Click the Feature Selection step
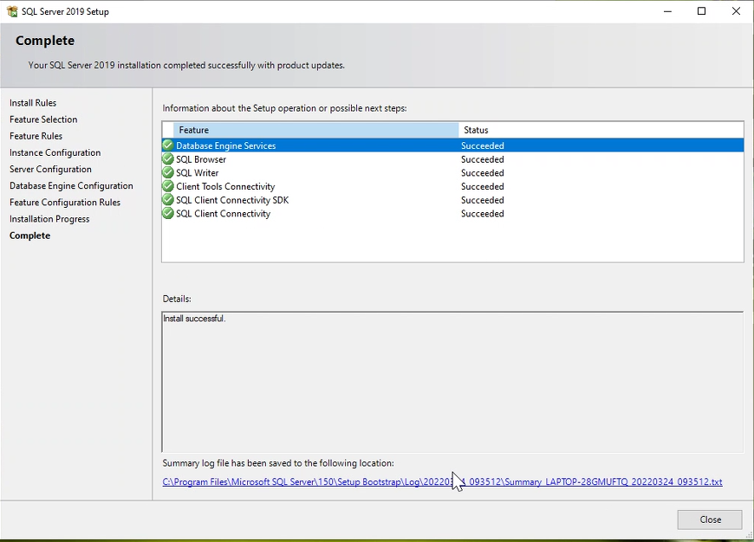The width and height of the screenshot is (754, 542). pos(43,119)
